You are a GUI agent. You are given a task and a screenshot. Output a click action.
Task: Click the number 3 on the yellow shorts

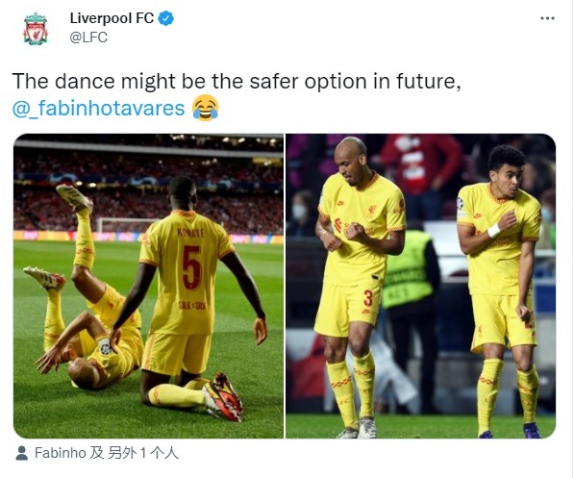coord(368,298)
